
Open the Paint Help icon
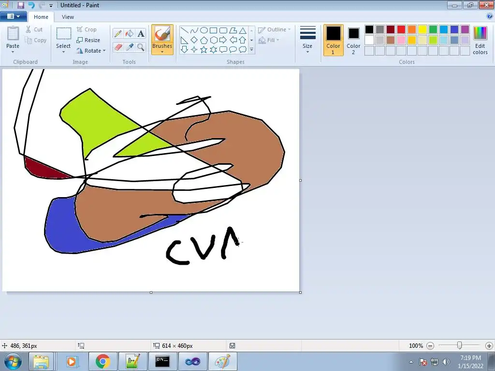tap(490, 16)
